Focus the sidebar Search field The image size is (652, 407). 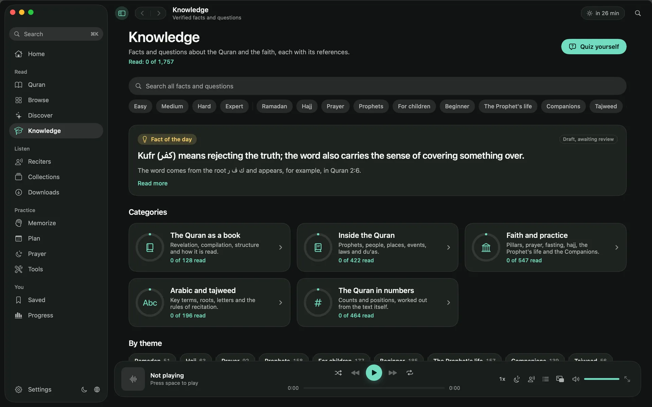pyautogui.click(x=56, y=34)
